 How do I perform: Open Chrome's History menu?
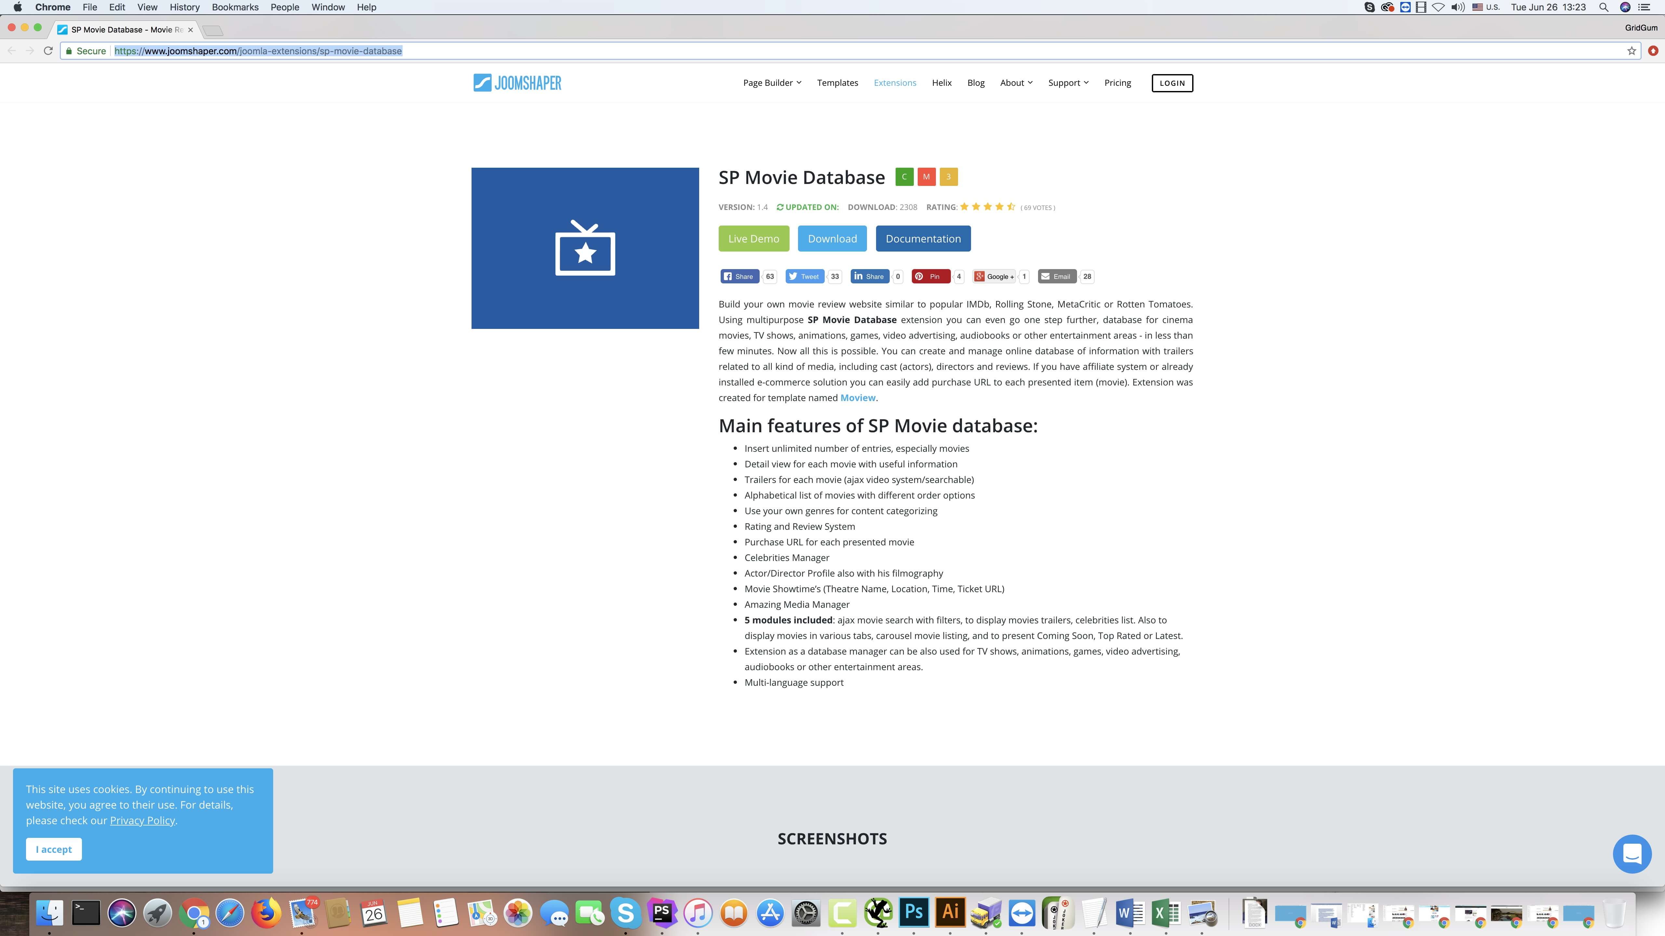(x=184, y=7)
